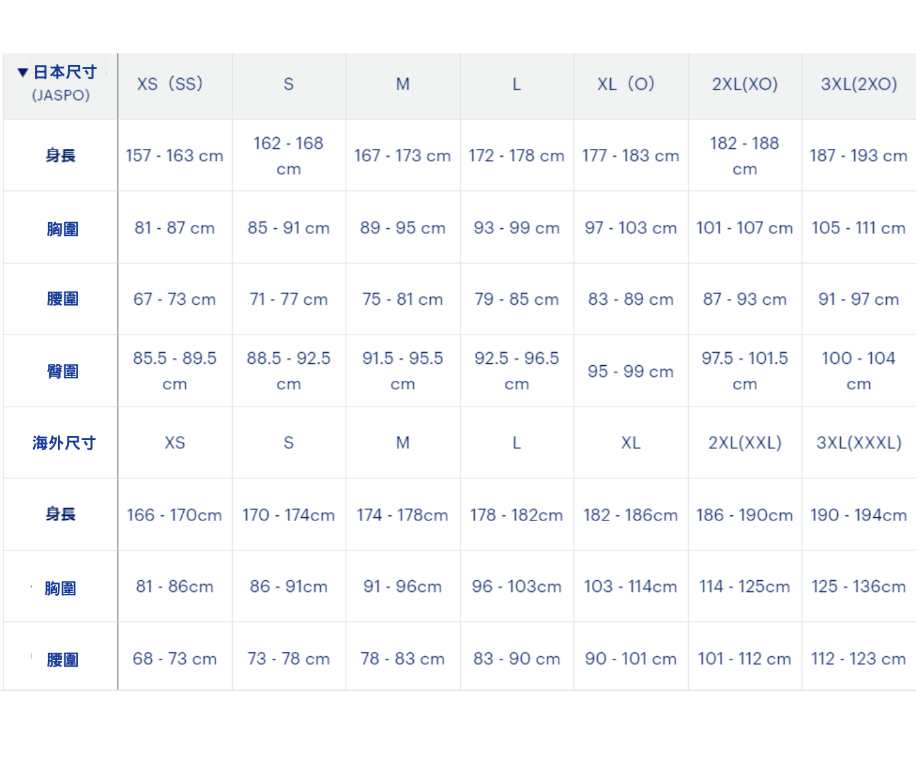
Task: Select the 95 - 99 cm hip cell
Action: tap(630, 372)
